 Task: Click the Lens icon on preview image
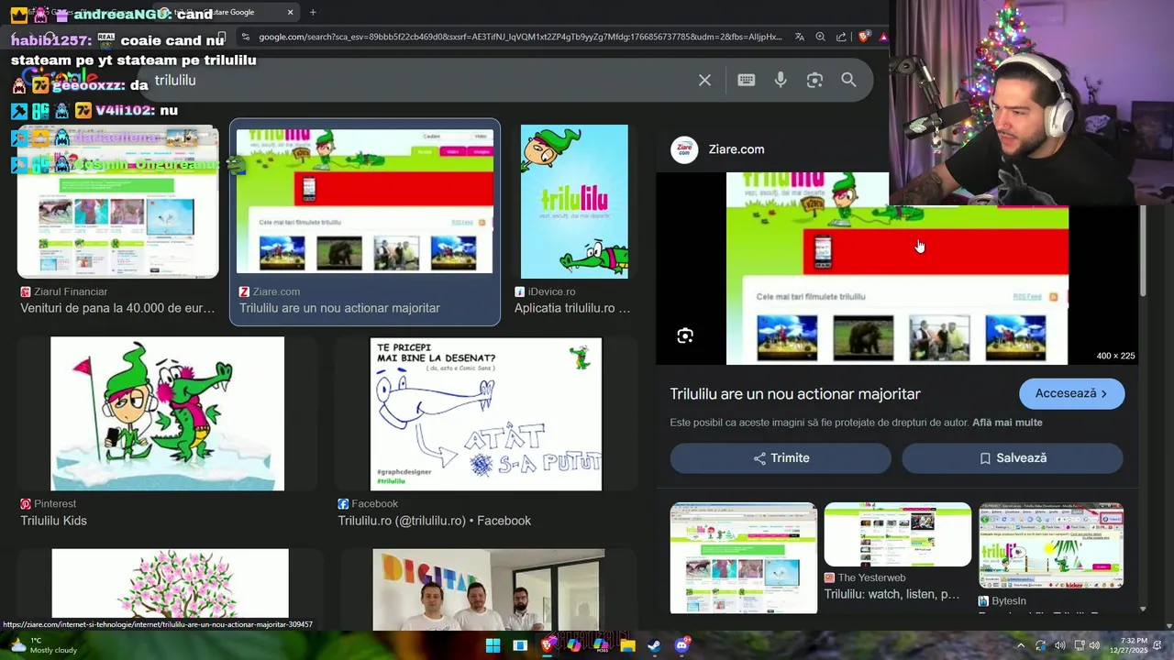[685, 335]
